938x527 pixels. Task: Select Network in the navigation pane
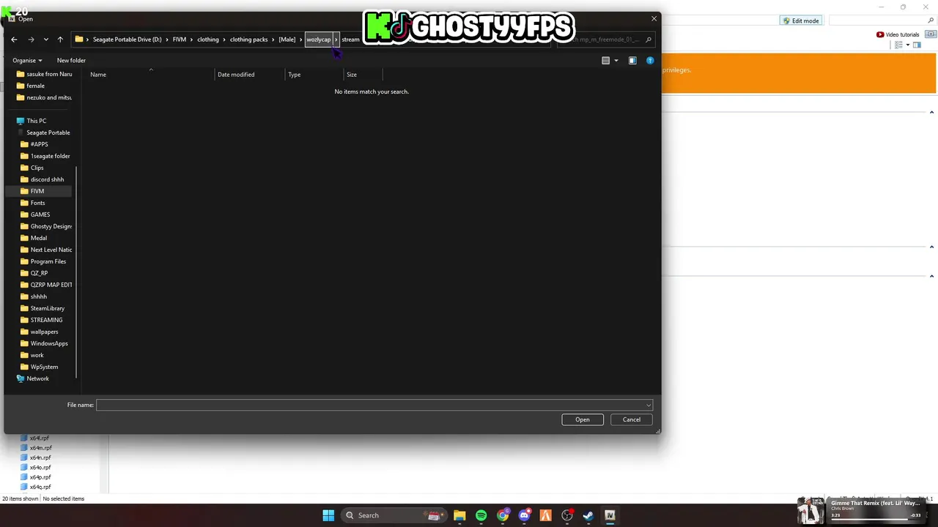[32, 378]
